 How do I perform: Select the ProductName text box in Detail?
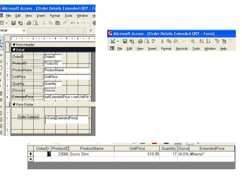67,70
